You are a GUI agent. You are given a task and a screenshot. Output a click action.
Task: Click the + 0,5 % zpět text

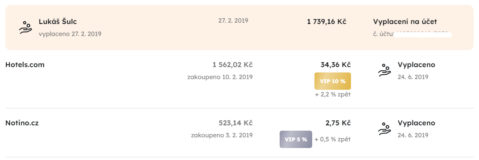click(x=333, y=139)
